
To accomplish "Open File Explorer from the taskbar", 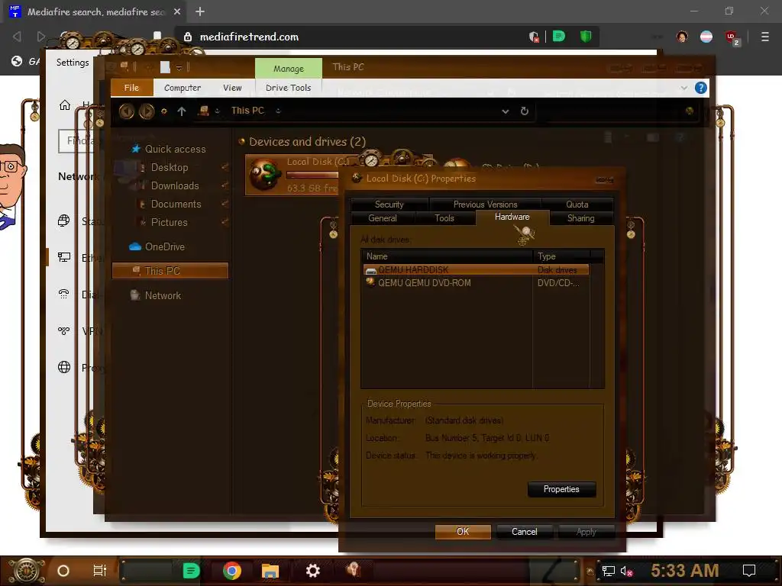I will pos(270,571).
